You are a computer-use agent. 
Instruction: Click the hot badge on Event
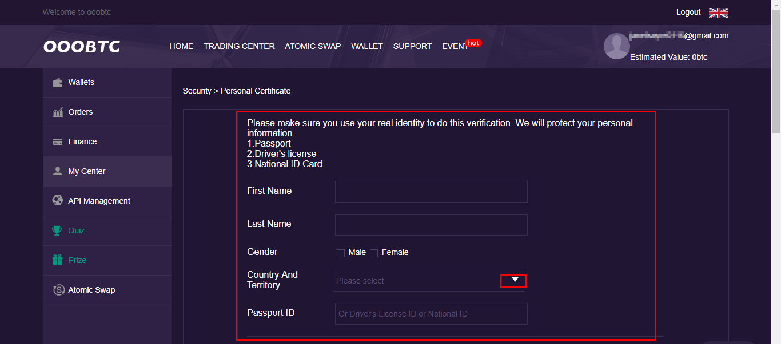[473, 43]
